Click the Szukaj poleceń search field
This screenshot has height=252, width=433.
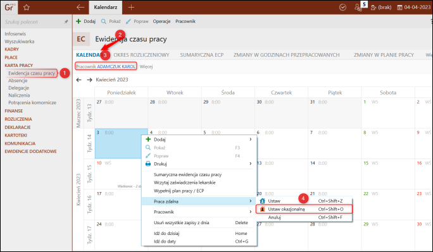tap(33, 21)
